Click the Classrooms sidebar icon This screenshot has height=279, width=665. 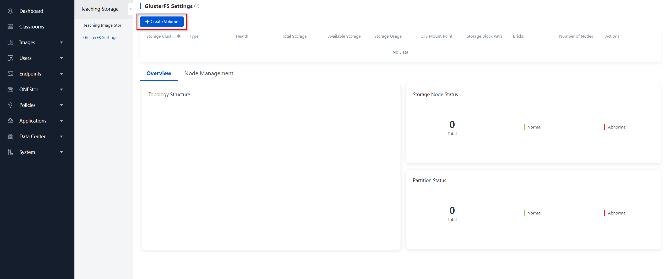point(10,27)
